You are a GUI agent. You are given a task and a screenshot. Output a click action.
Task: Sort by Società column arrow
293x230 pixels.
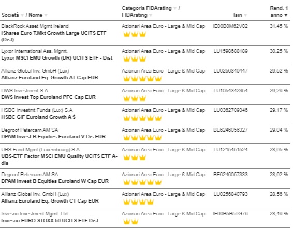(x=22, y=15)
